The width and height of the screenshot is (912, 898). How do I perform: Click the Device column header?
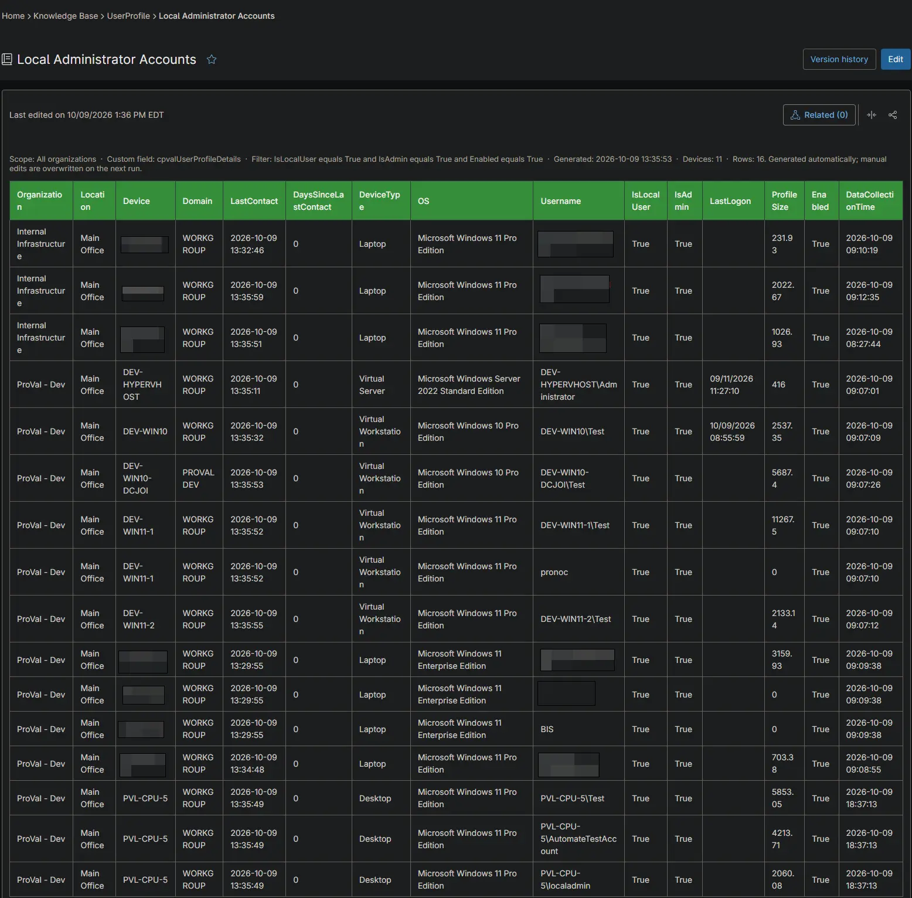(x=145, y=200)
